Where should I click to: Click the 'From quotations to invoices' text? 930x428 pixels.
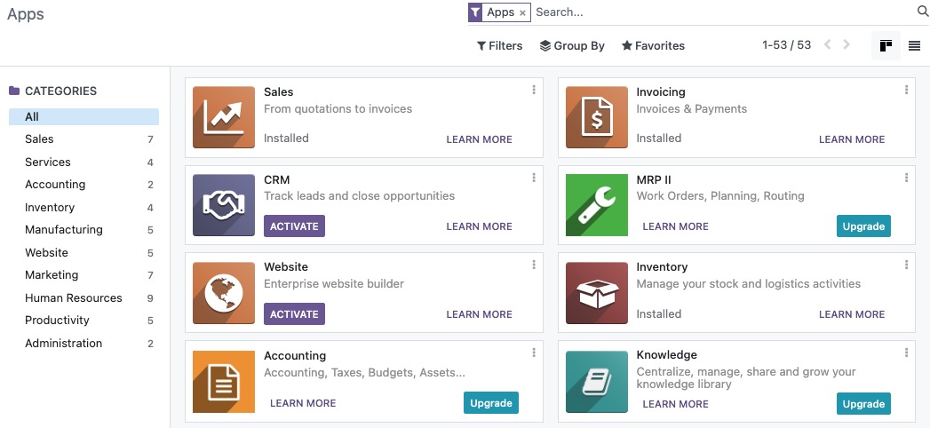pyautogui.click(x=338, y=109)
